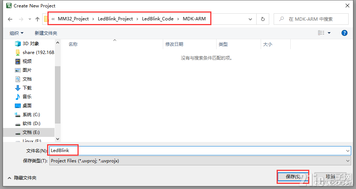Click the 保存(S) button
The width and height of the screenshot is (356, 189).
coord(293,176)
